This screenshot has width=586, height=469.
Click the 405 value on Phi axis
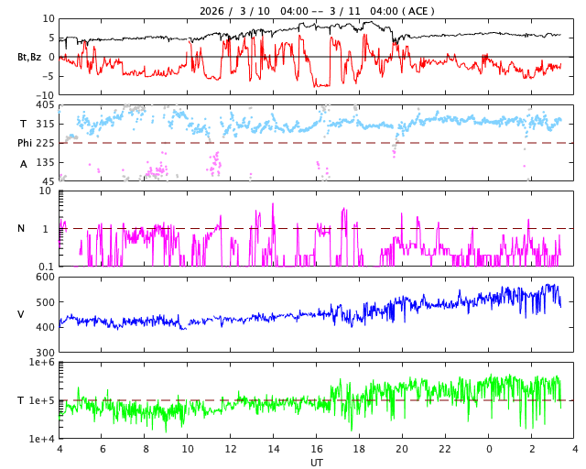click(x=45, y=104)
